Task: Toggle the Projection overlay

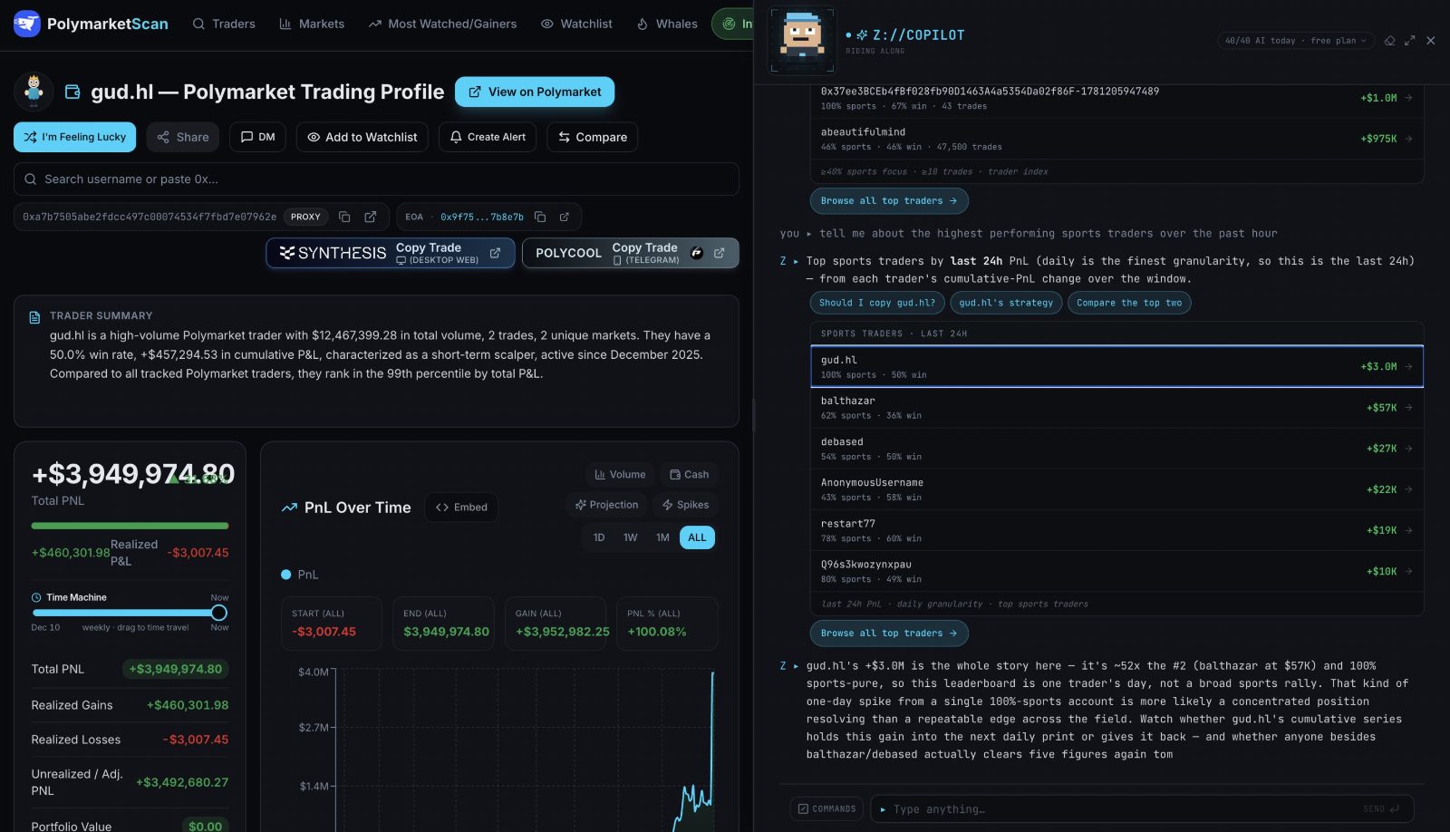Action: pos(606,505)
